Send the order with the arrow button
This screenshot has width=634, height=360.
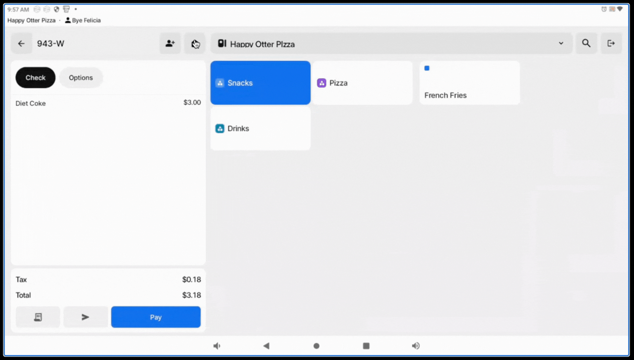coord(85,317)
